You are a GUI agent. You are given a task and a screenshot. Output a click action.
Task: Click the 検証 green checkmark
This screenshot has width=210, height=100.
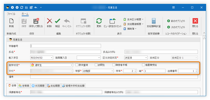tap(57, 23)
